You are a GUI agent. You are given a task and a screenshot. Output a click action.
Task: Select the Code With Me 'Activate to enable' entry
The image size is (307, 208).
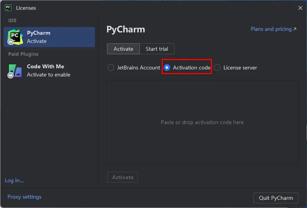49,71
